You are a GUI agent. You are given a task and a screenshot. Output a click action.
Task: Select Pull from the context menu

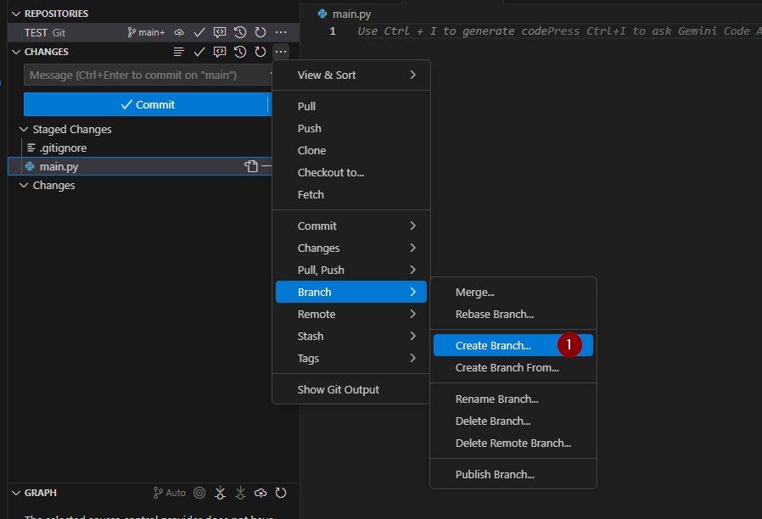pyautogui.click(x=350, y=106)
